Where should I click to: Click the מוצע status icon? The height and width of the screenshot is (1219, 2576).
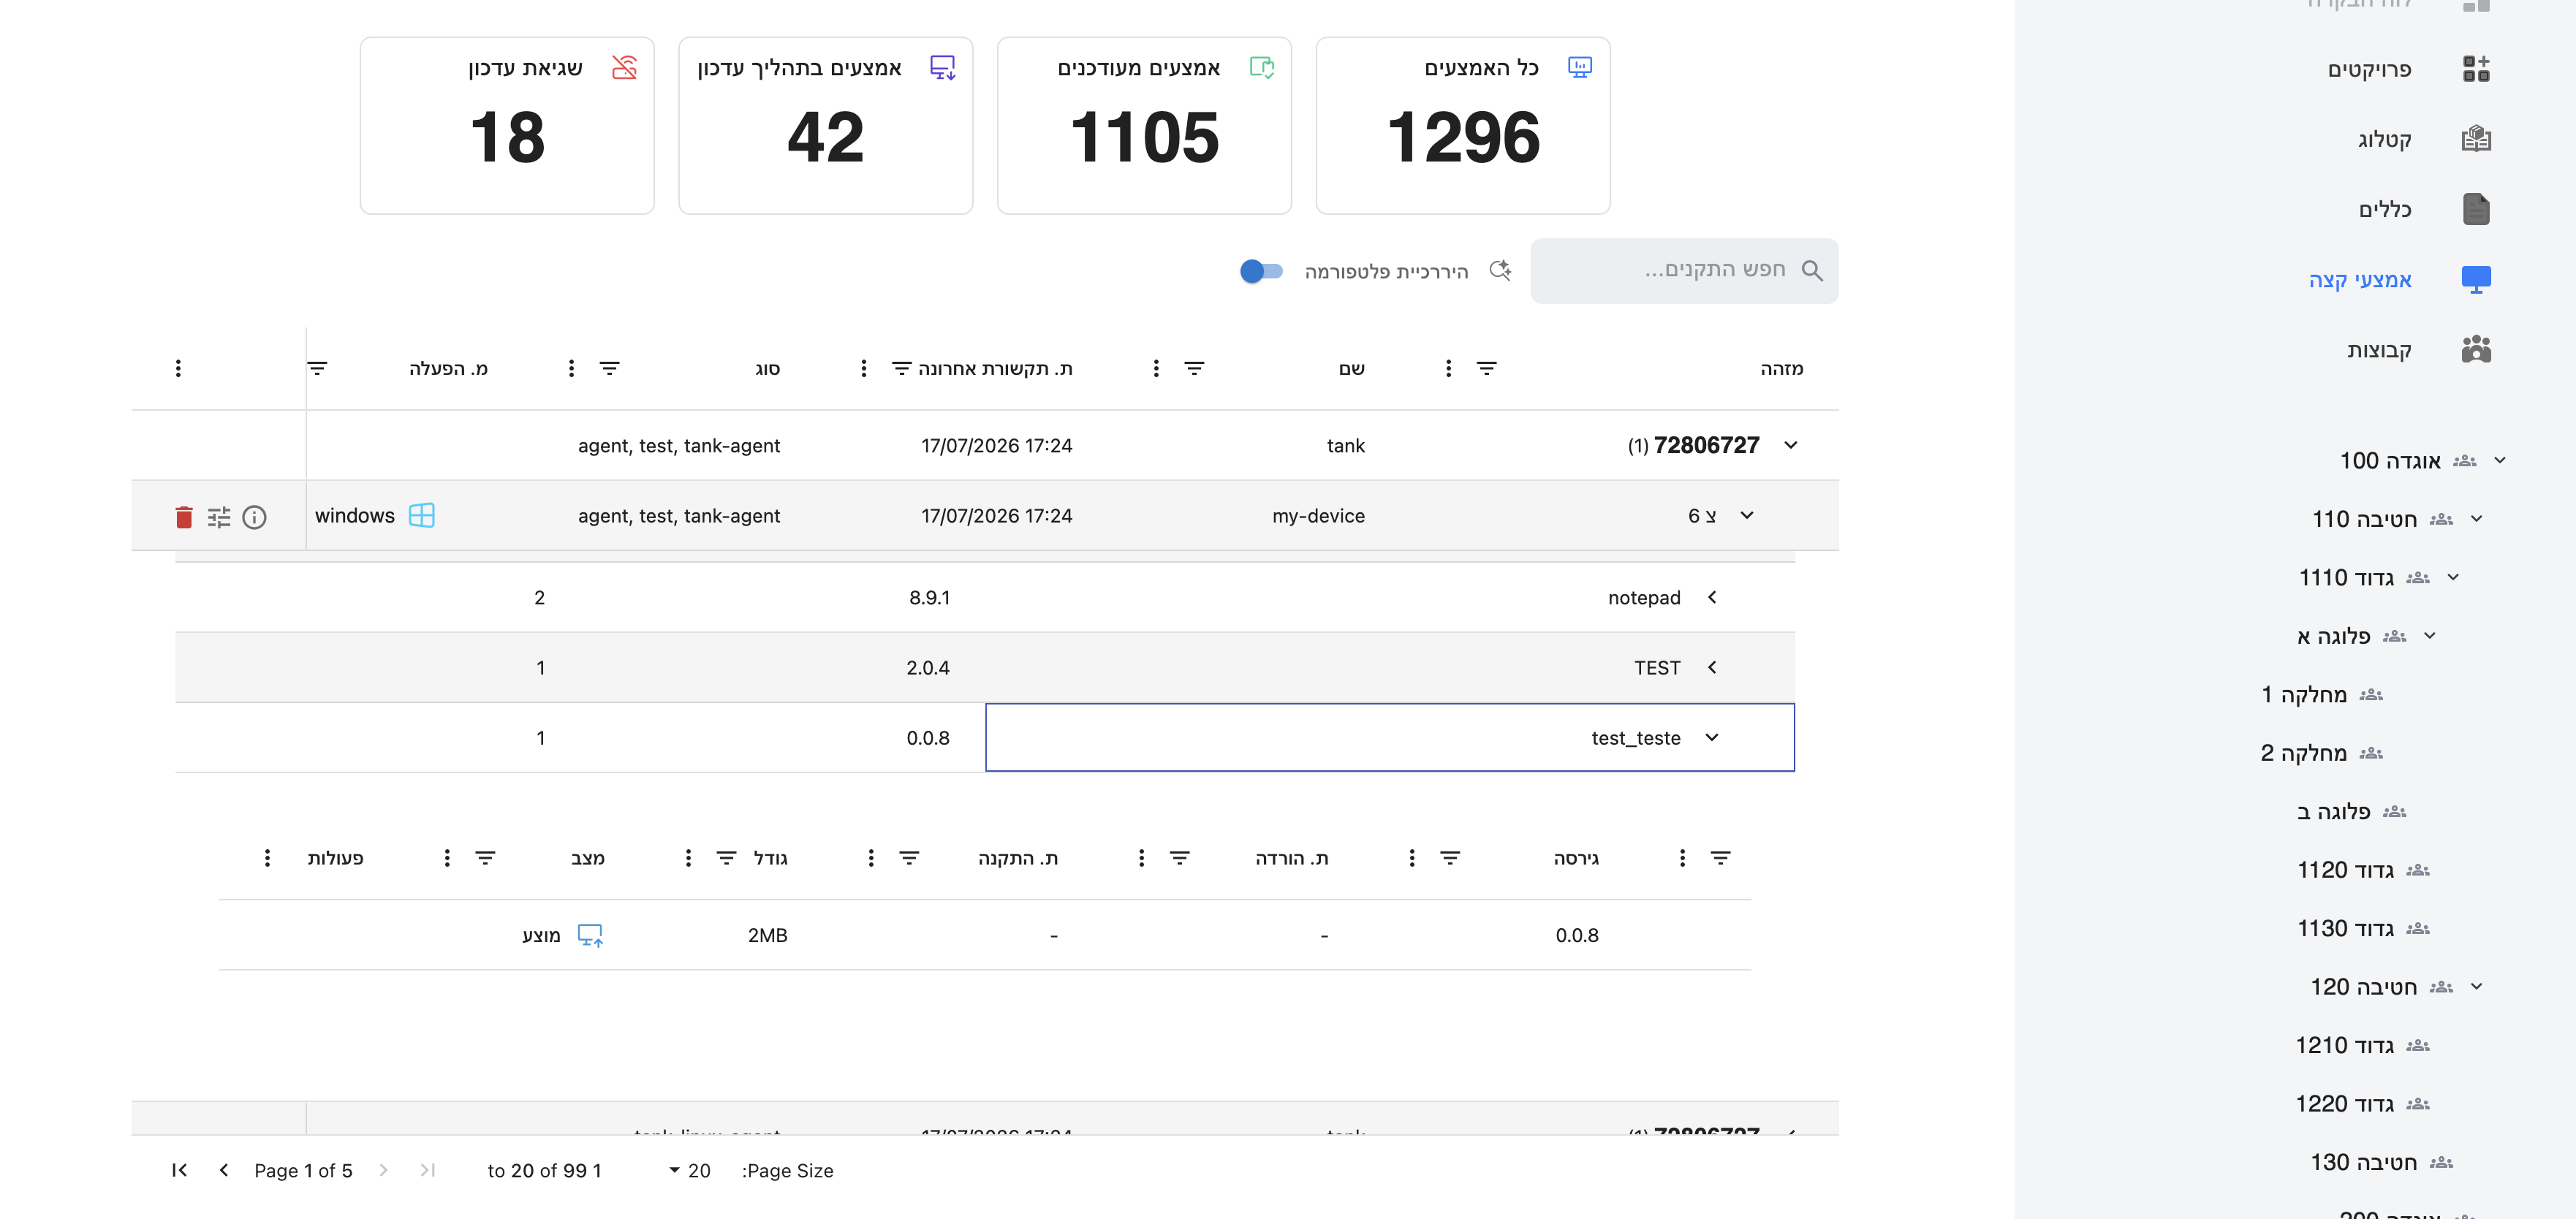click(x=590, y=936)
